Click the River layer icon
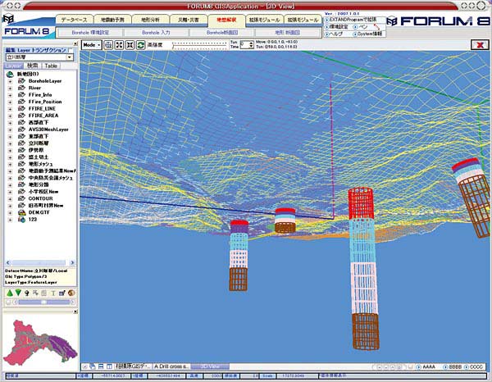This screenshot has height=382, width=492. (x=21, y=88)
